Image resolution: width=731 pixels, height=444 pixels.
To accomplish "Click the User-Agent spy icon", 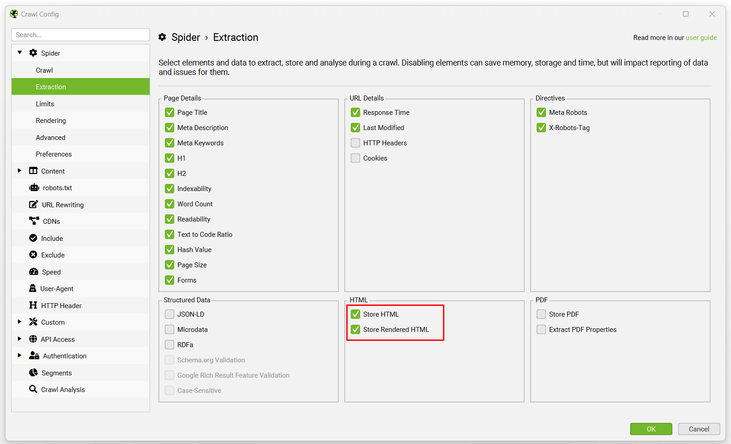I will (33, 288).
